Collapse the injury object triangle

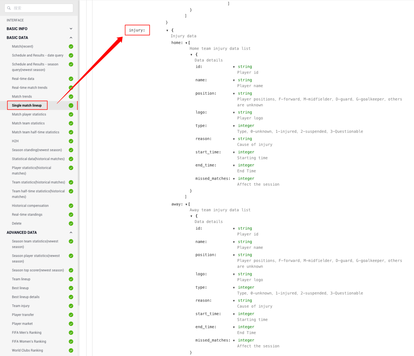[167, 30]
